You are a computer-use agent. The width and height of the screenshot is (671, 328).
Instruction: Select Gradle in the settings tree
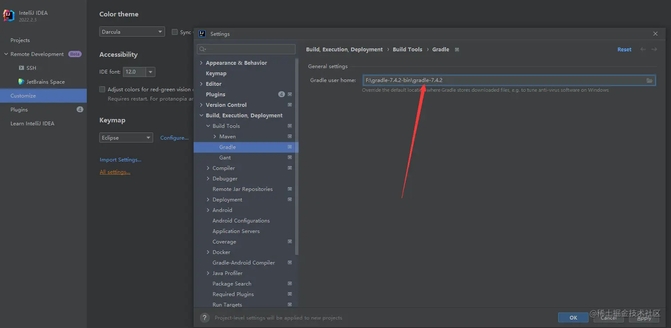click(245, 147)
